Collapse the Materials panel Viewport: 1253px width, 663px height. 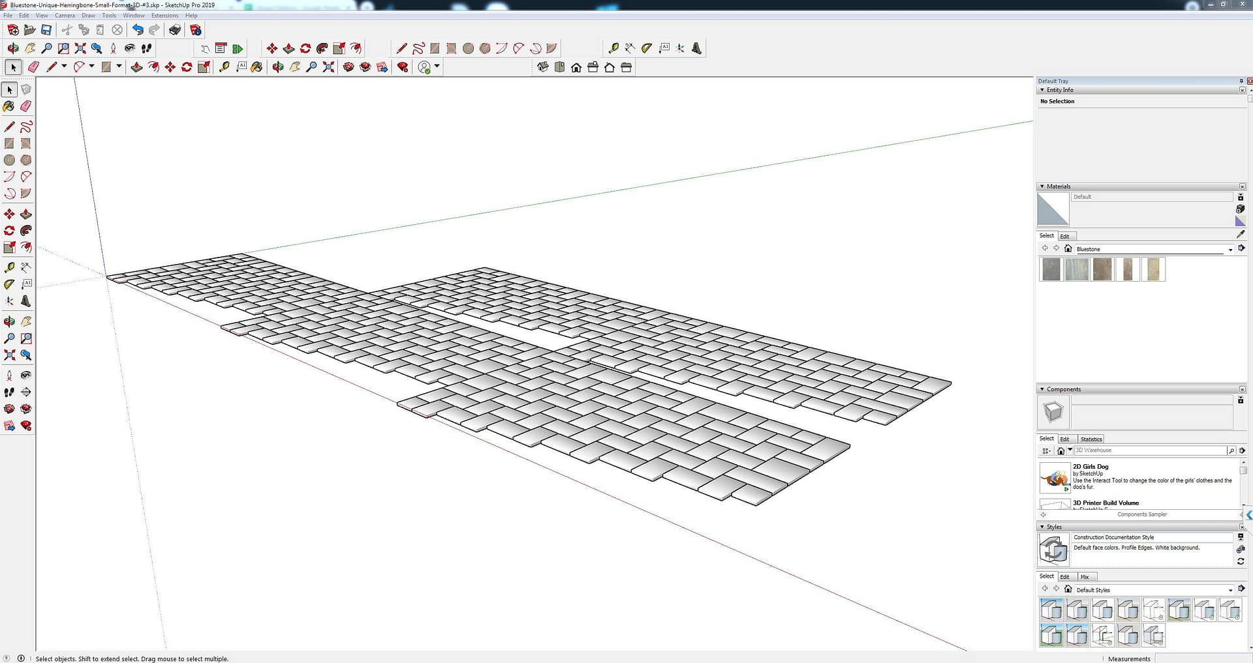pos(1042,186)
